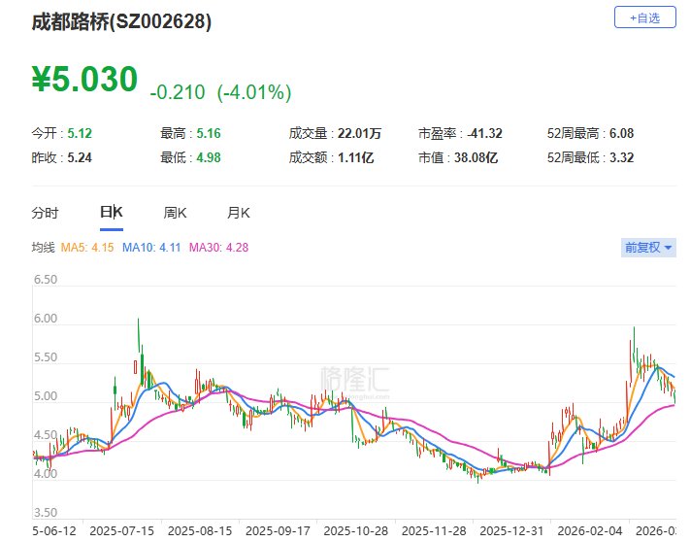
Task: Click the 成交量 22.01万 volume figure
Action: pyautogui.click(x=333, y=133)
